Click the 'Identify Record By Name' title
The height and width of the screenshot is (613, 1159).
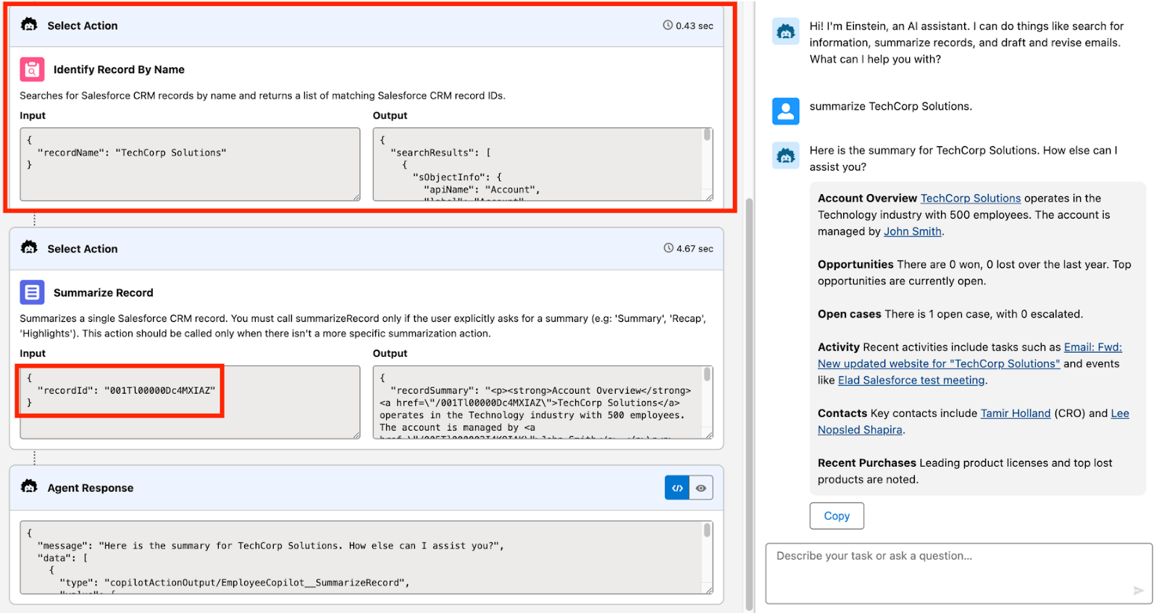[x=119, y=69]
